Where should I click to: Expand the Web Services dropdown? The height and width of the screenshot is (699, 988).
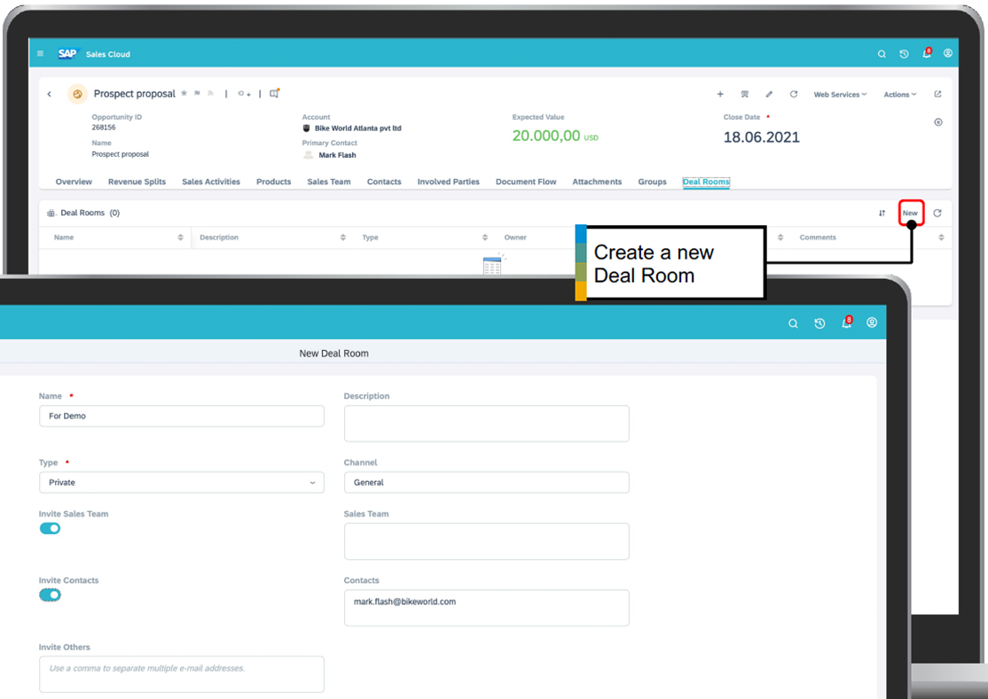840,95
